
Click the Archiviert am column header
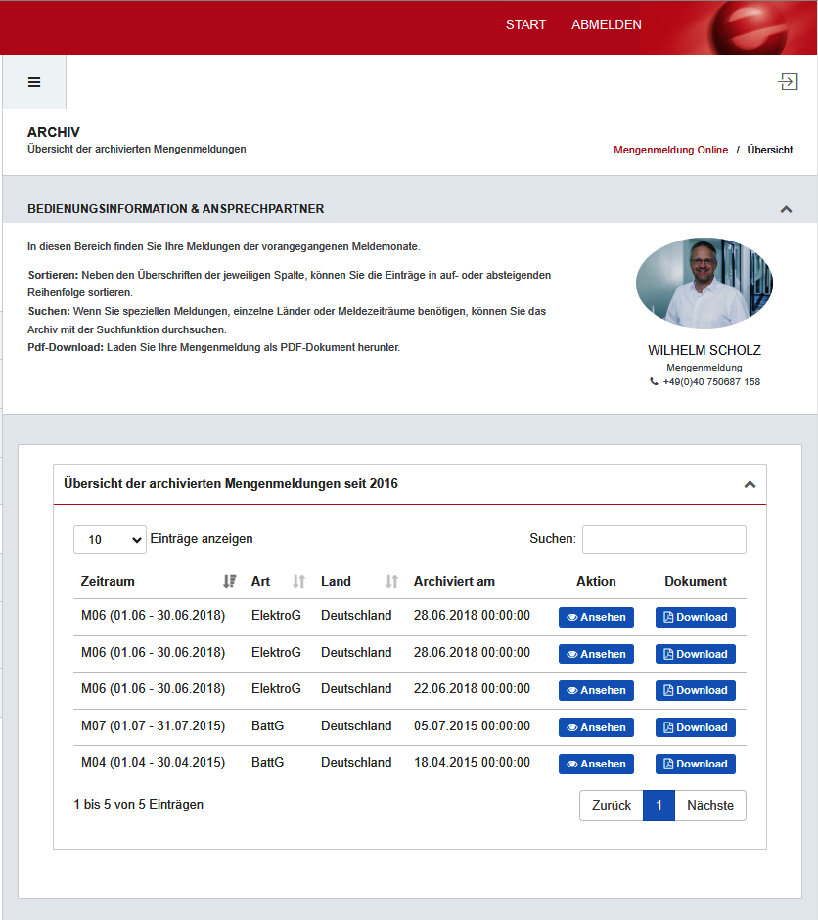tap(454, 581)
